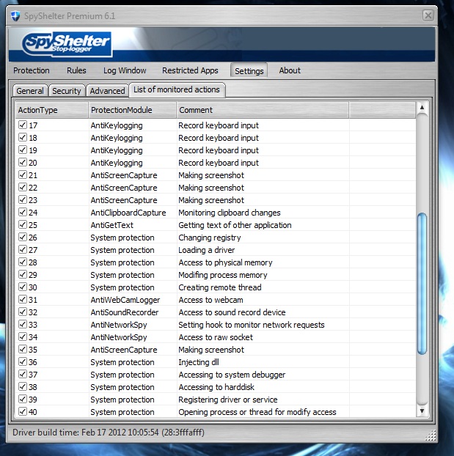Sort by the ProtectionModule column header
Screen dimensions: 454x456
(133, 110)
